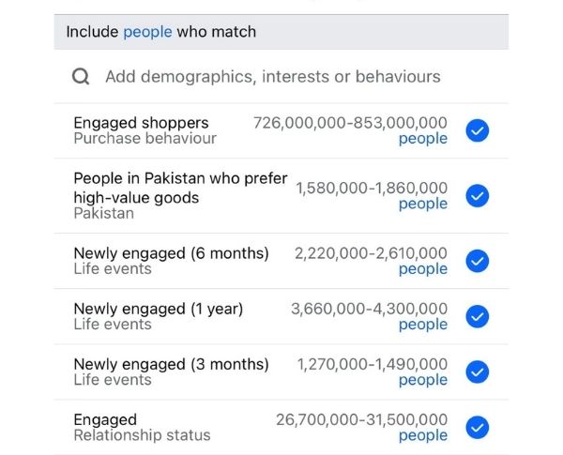Focus the Add demographics, interests or behaviours field
The image size is (563, 455).
tap(272, 77)
